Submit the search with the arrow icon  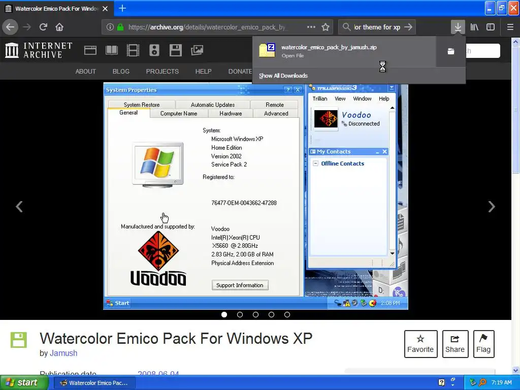[408, 27]
